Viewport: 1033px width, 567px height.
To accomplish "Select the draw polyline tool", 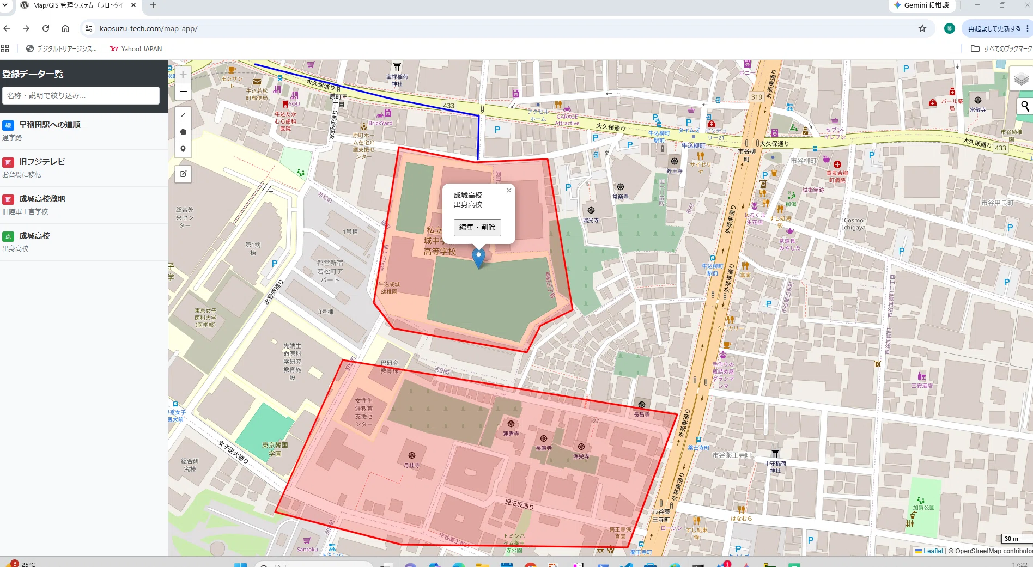I will tap(183, 115).
